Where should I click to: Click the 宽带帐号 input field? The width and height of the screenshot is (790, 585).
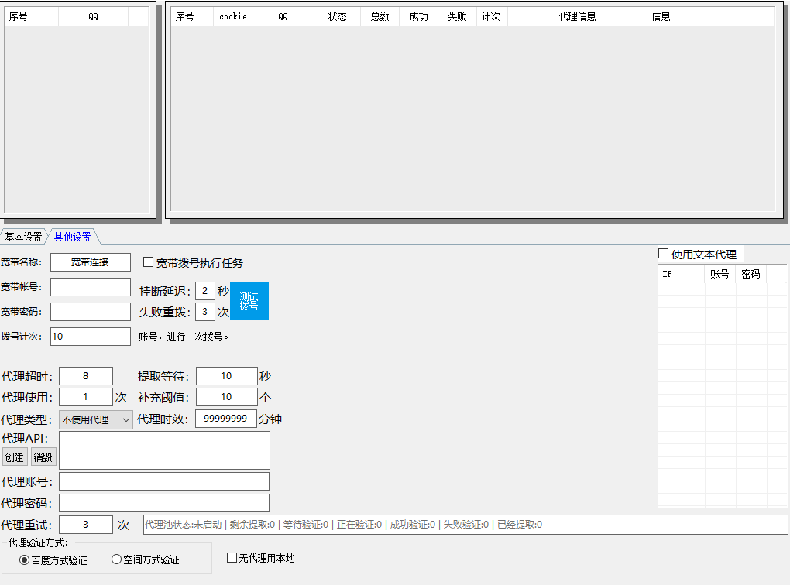[90, 287]
